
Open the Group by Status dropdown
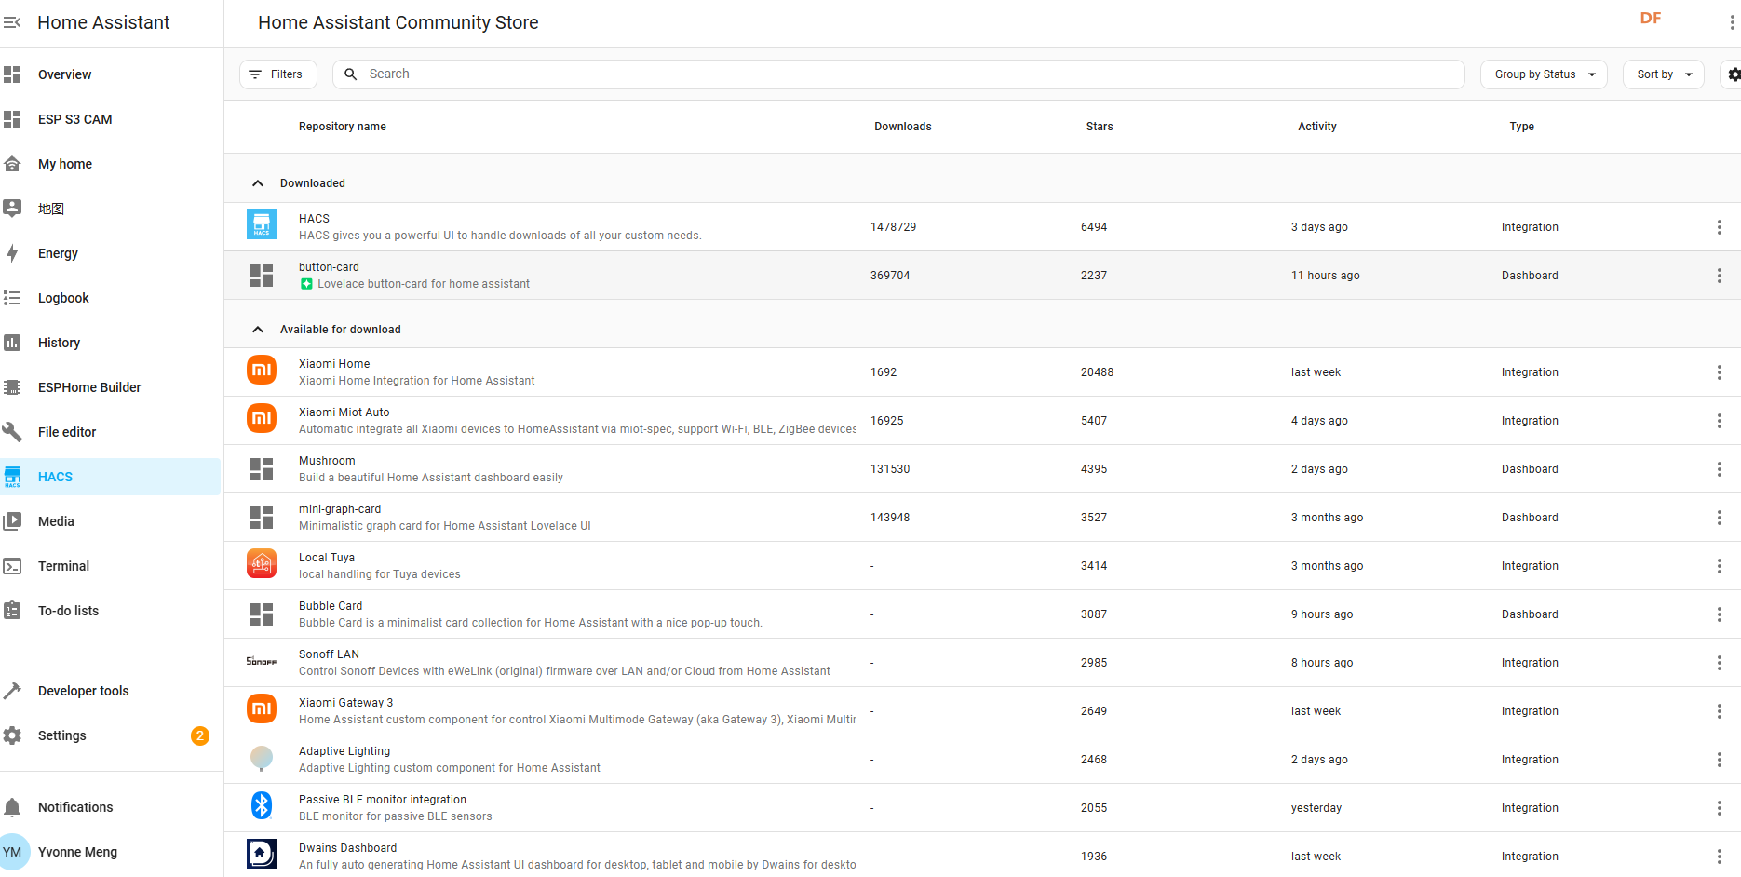[x=1544, y=74]
